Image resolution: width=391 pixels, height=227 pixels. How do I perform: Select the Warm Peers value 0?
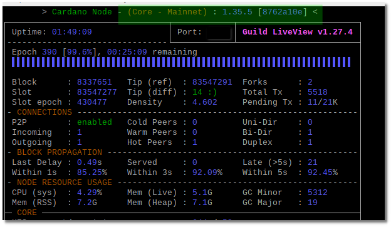[x=195, y=132]
